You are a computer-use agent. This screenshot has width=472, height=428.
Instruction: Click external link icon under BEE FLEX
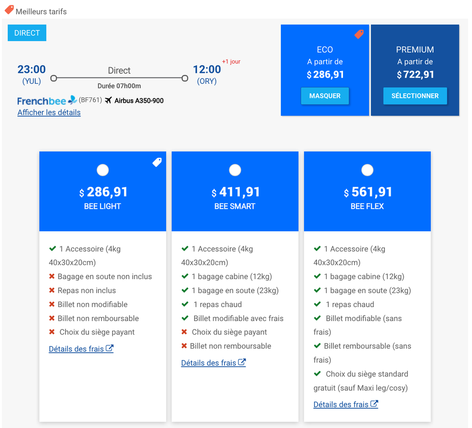tap(374, 404)
